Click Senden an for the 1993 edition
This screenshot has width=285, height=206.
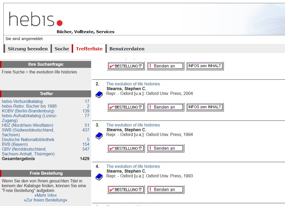point(165,190)
